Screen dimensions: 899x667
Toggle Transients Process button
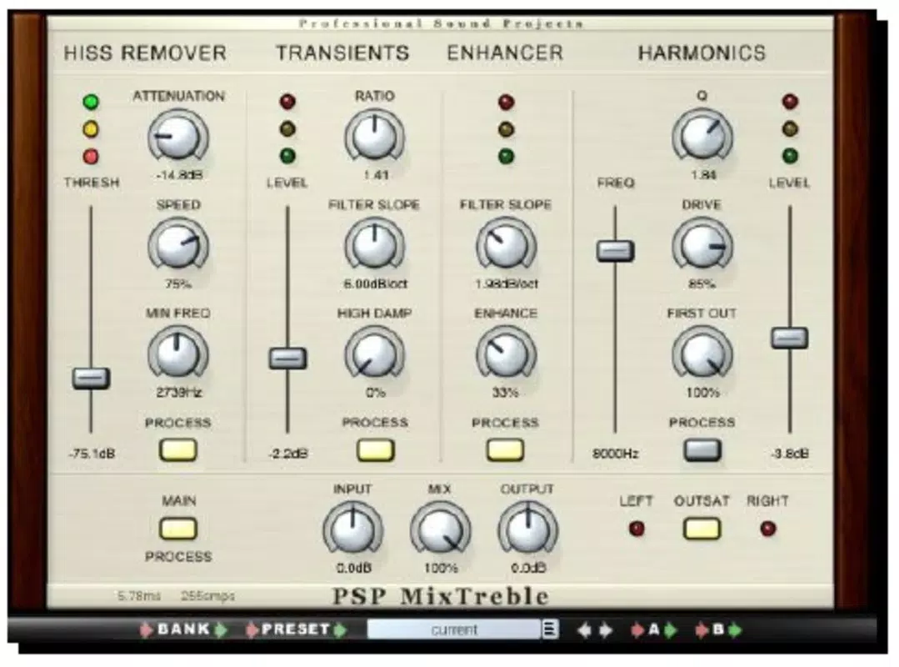(375, 449)
